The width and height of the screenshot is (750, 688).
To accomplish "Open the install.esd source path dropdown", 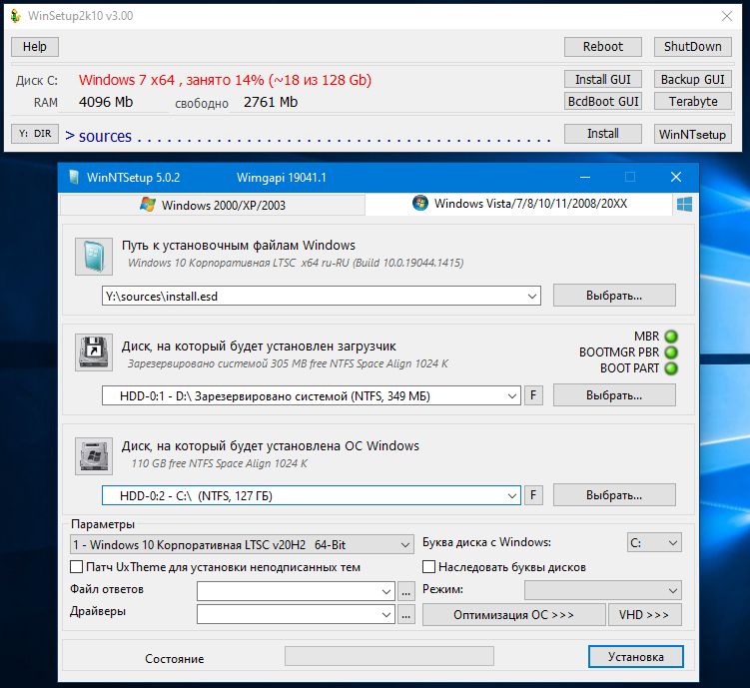I will [x=532, y=297].
